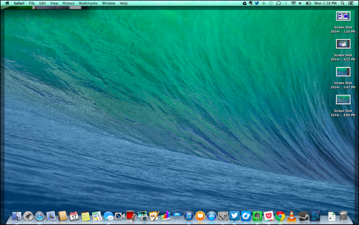The width and height of the screenshot is (359, 225).
Task: Open App Store icon in Dock
Action: pos(212,216)
